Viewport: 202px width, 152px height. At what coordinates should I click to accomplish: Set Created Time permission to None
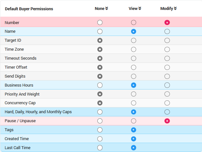tap(100, 139)
